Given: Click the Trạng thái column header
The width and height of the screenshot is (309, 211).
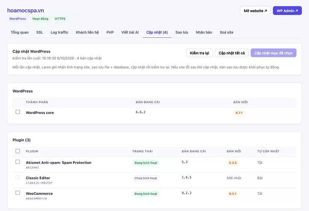Looking at the screenshot, I should [x=142, y=151].
